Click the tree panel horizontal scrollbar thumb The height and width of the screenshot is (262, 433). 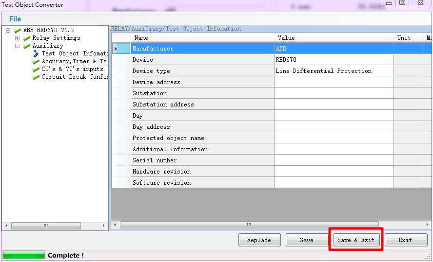pos(46,226)
